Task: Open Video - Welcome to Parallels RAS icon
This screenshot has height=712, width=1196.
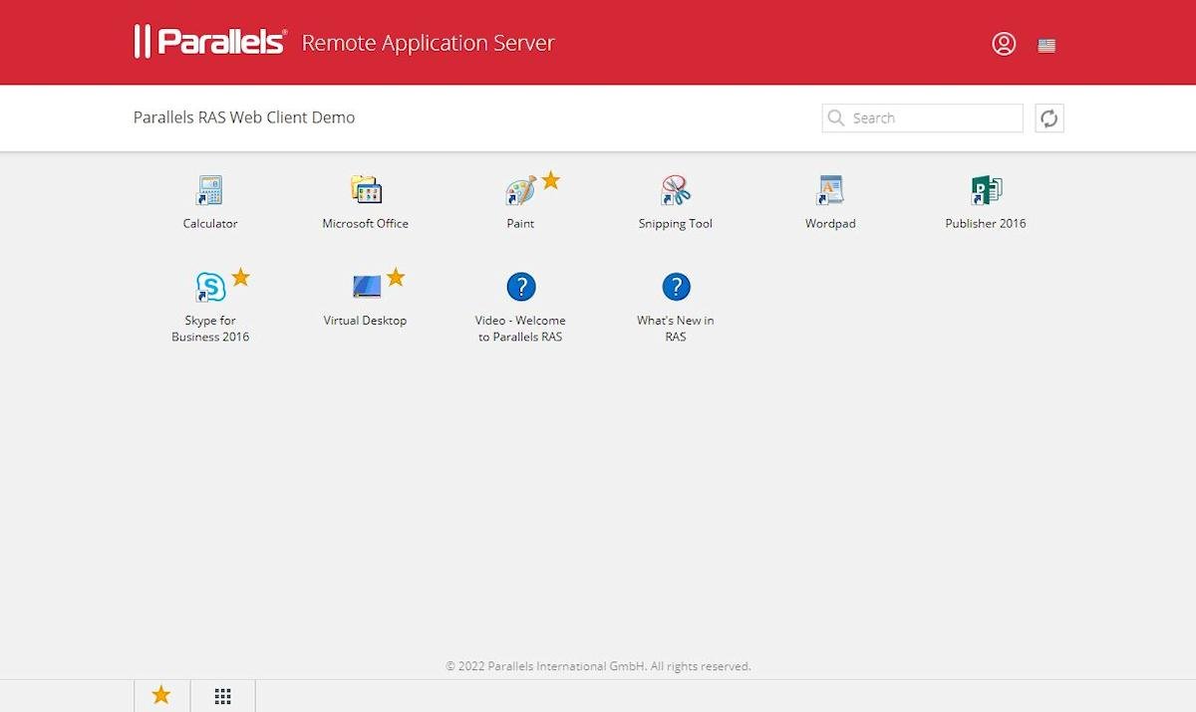Action: point(520,287)
